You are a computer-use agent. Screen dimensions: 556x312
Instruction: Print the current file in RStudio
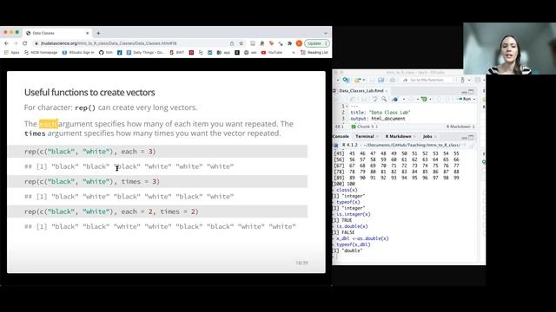pyautogui.click(x=392, y=80)
